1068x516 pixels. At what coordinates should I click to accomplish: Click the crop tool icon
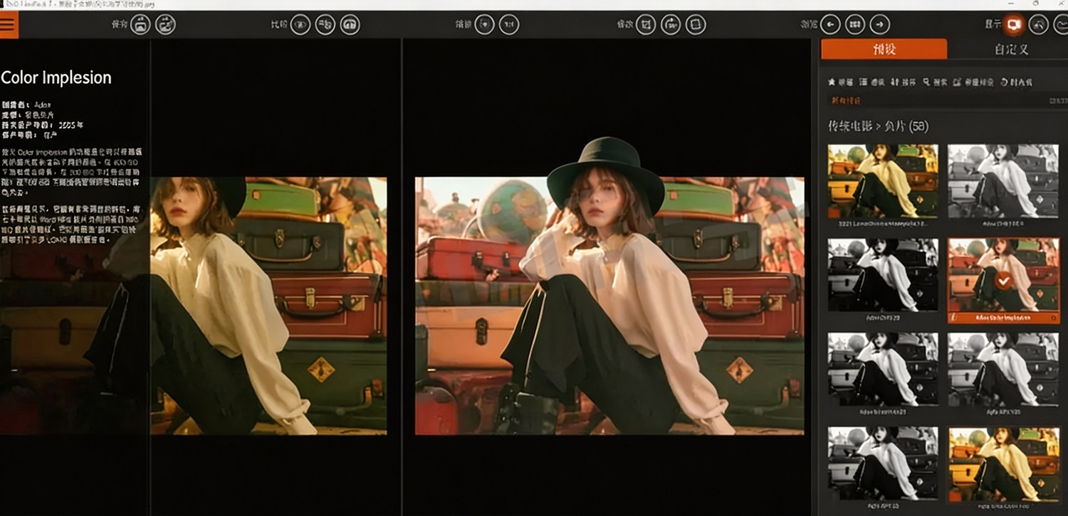(x=646, y=25)
